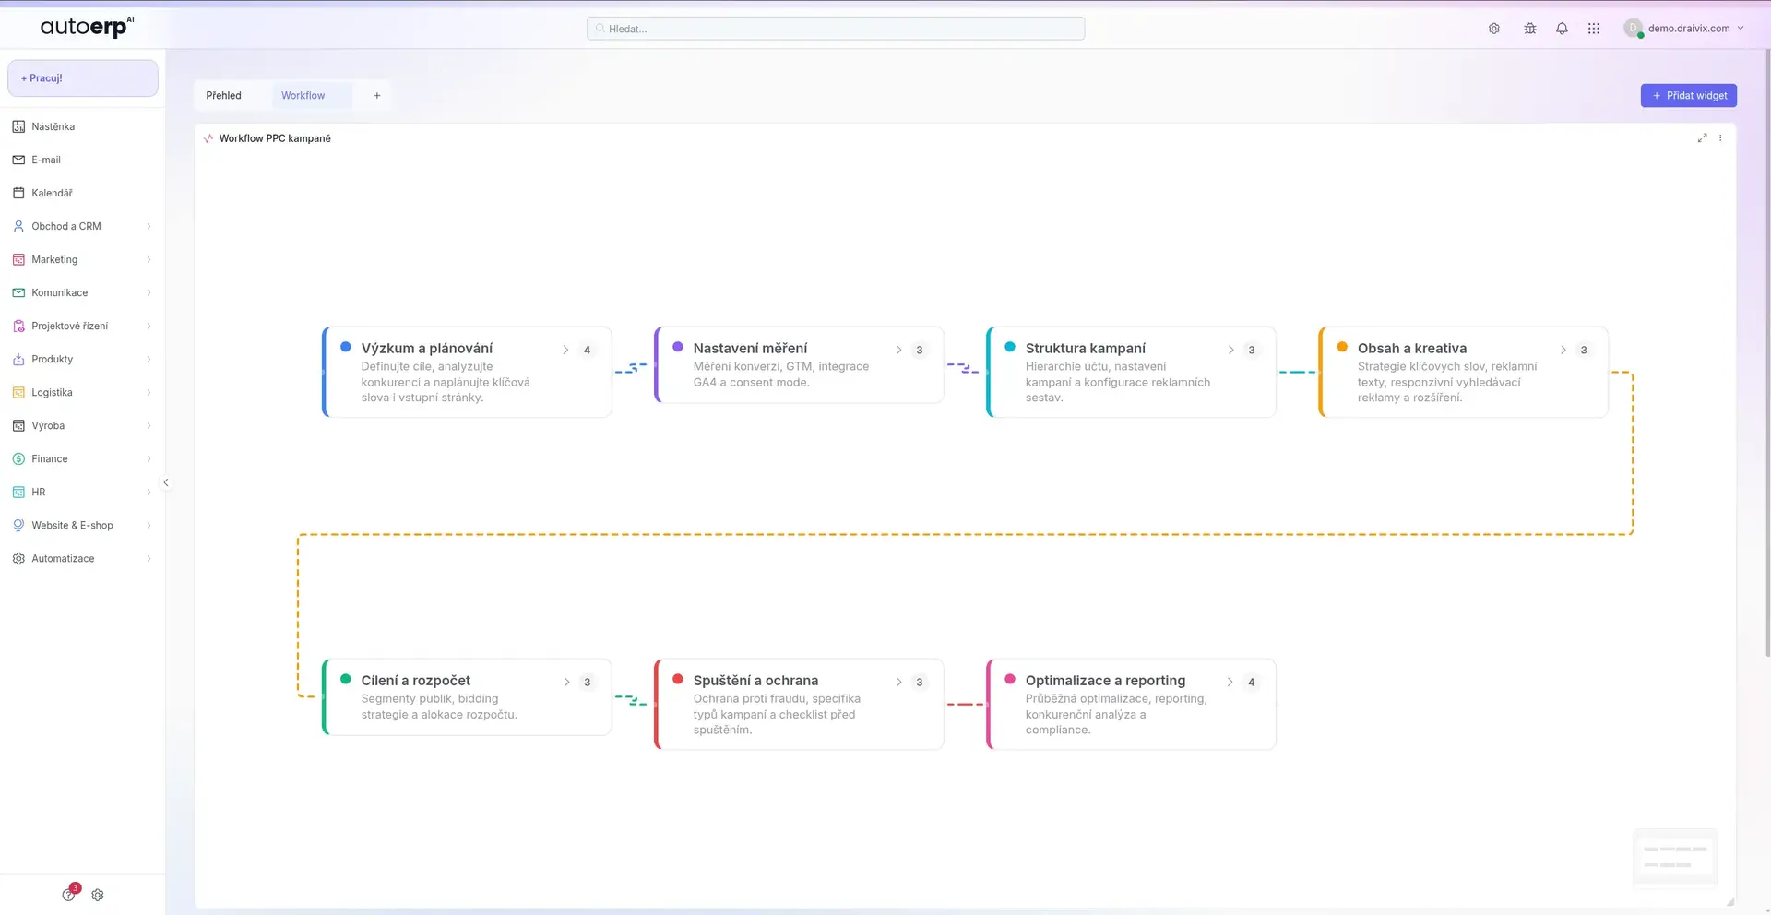Open the apps grid icon
This screenshot has height=915, width=1771.
[x=1593, y=29]
